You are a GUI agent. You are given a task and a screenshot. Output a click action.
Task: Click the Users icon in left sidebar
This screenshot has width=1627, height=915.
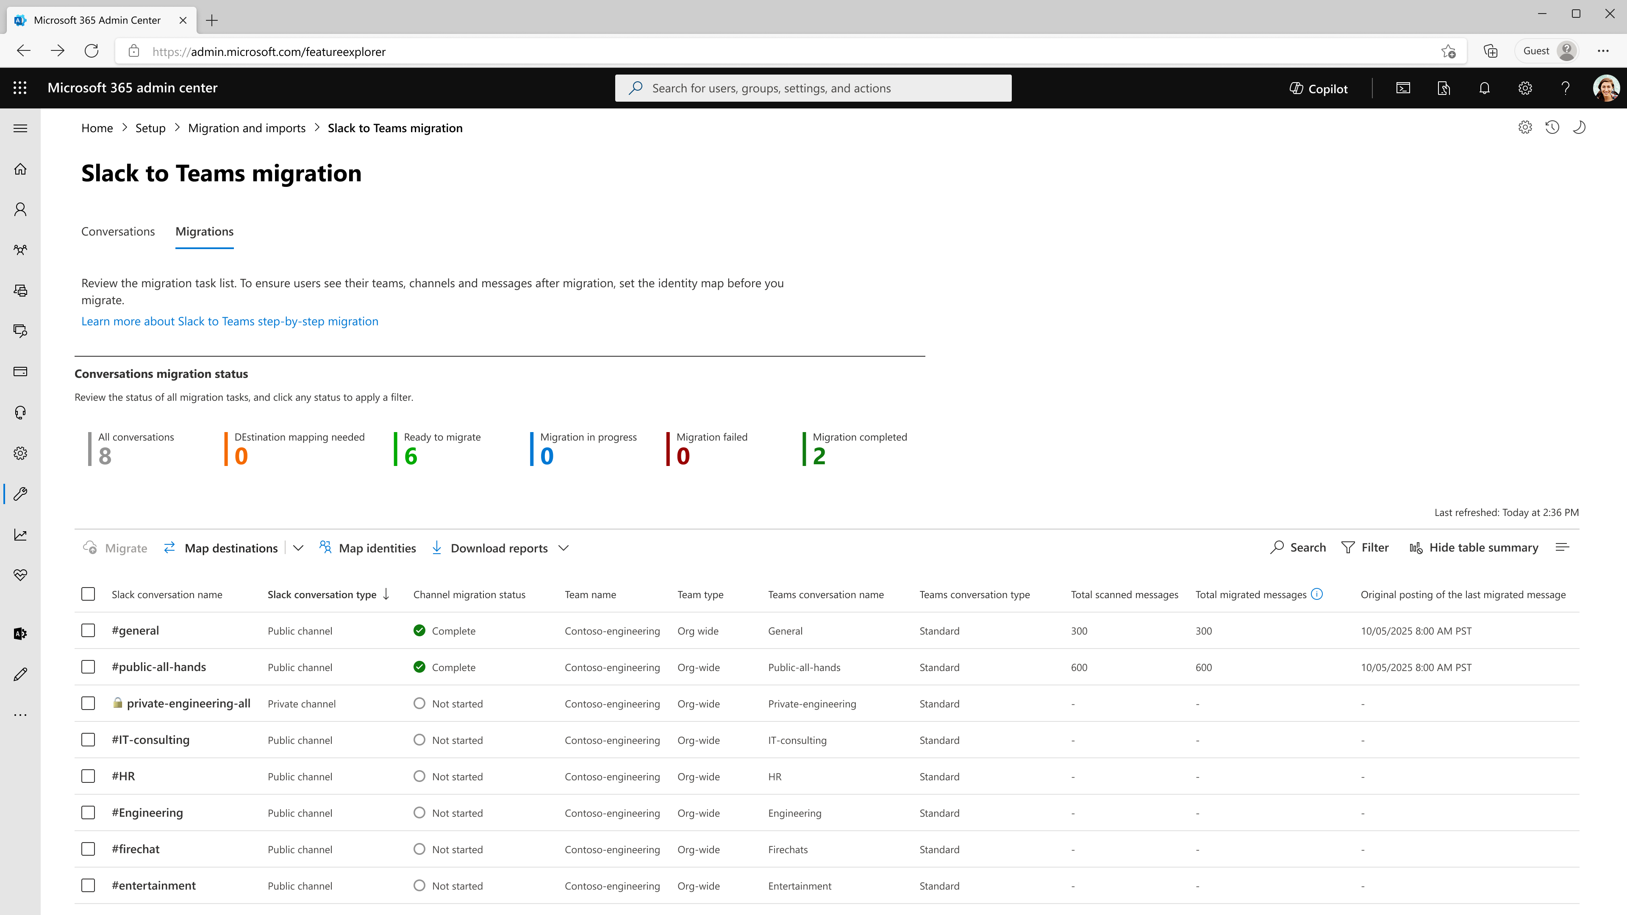[20, 210]
